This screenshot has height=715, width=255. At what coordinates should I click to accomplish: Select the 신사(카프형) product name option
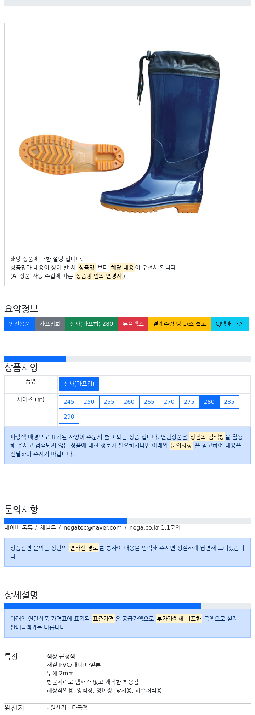click(79, 384)
